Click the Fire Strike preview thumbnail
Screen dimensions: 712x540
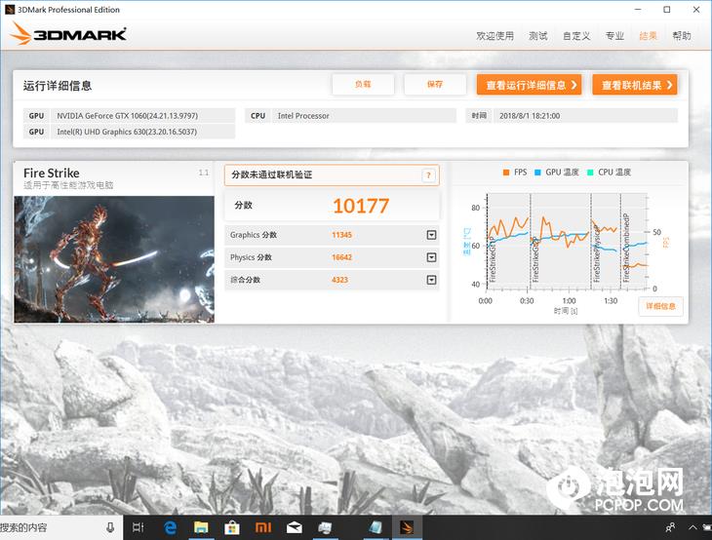tap(114, 259)
